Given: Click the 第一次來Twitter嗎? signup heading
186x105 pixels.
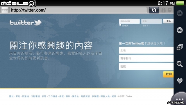Looking at the screenshot, I should [133, 43].
